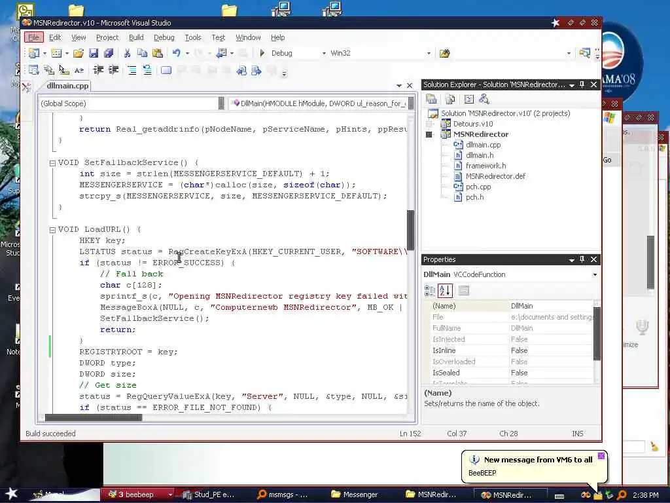
Task: Uncomment the selected lines icon
Action: click(x=147, y=70)
